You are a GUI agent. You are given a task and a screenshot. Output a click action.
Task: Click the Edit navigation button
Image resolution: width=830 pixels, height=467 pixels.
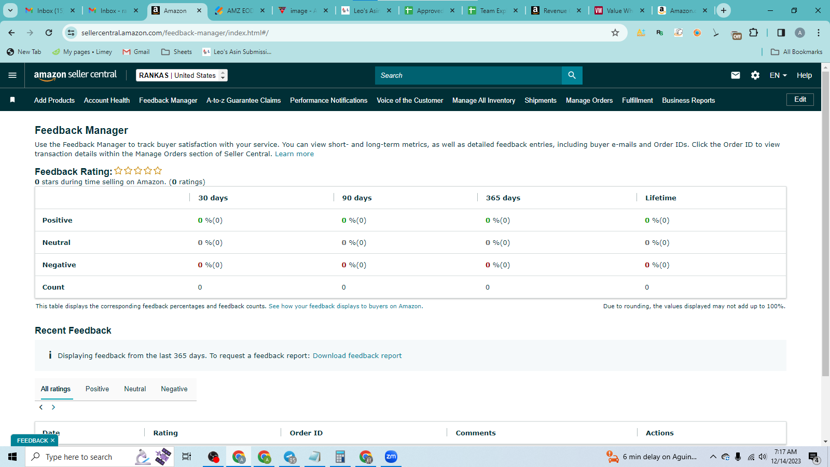point(800,100)
